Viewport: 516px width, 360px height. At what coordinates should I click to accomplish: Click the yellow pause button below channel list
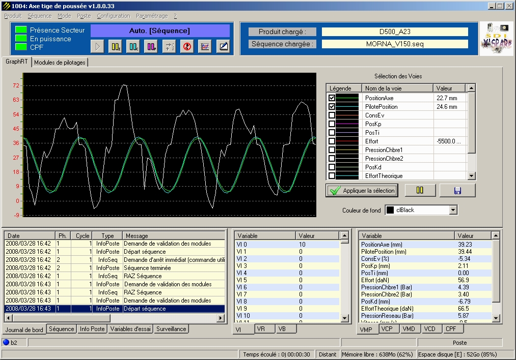[x=420, y=190]
